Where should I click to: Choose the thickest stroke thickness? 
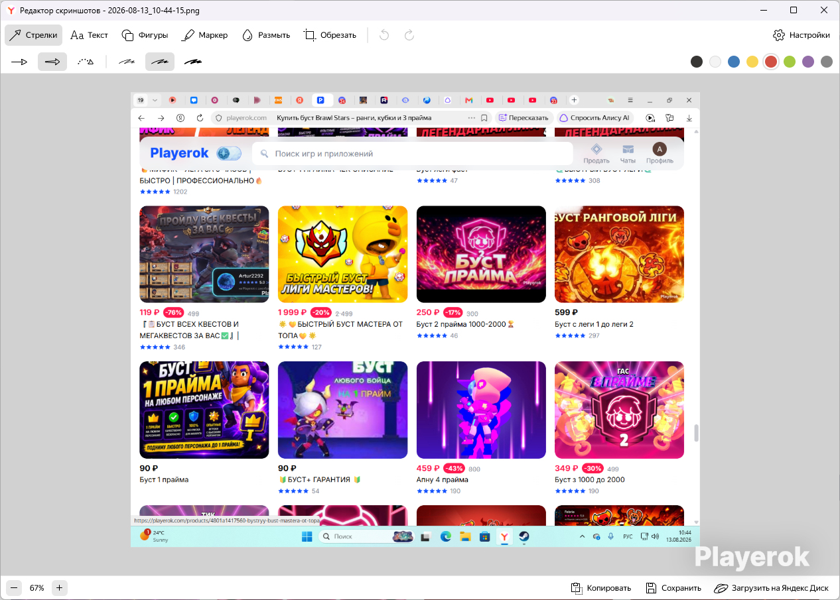193,62
